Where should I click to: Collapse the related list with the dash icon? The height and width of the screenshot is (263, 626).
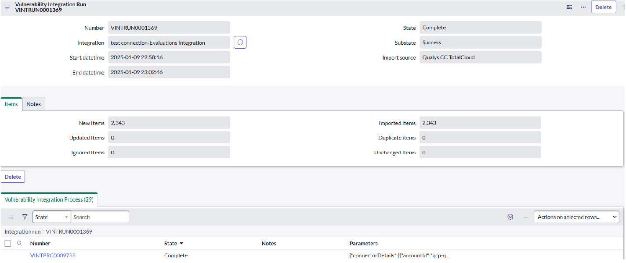click(x=525, y=217)
